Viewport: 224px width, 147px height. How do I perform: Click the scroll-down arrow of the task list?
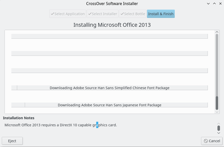tap(217, 112)
